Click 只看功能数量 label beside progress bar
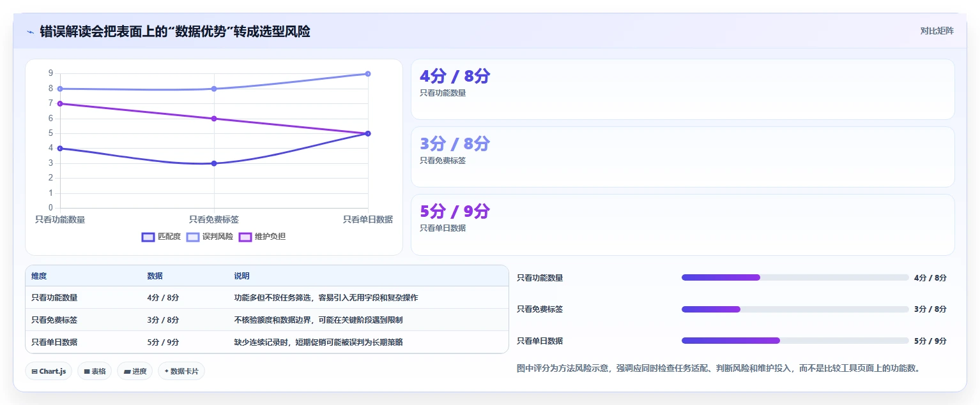This screenshot has width=980, height=405. 540,278
